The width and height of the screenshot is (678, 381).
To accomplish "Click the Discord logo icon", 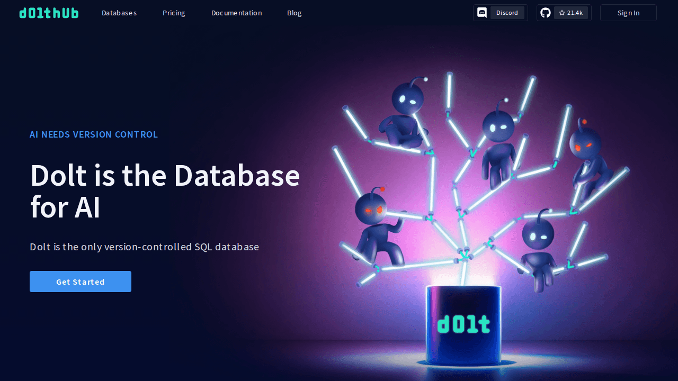I will [x=482, y=13].
